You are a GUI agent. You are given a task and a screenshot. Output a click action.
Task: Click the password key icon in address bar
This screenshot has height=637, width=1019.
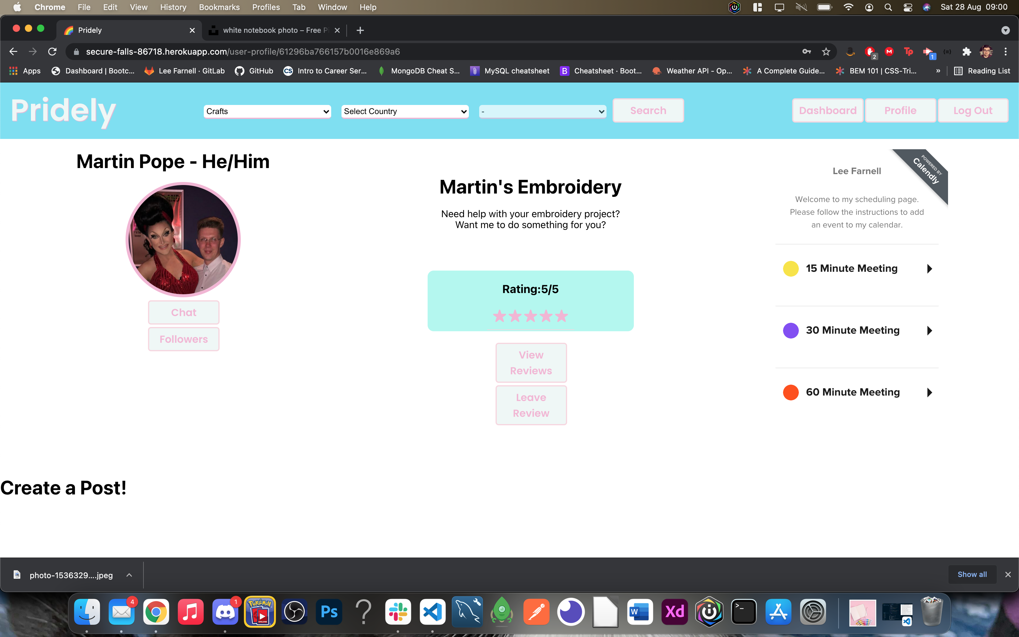coord(806,51)
